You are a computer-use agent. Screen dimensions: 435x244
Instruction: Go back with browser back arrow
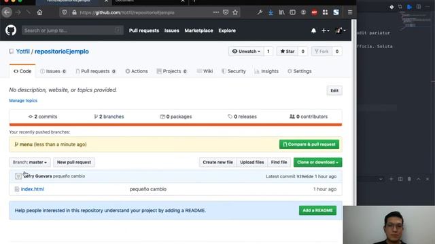(7, 12)
